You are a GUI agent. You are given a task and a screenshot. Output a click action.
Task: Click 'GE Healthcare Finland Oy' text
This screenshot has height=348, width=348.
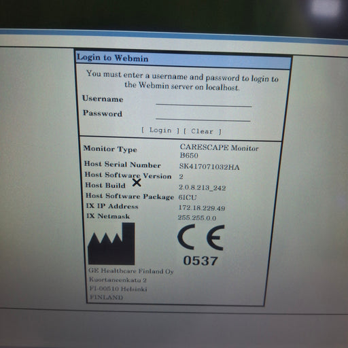[x=131, y=271]
